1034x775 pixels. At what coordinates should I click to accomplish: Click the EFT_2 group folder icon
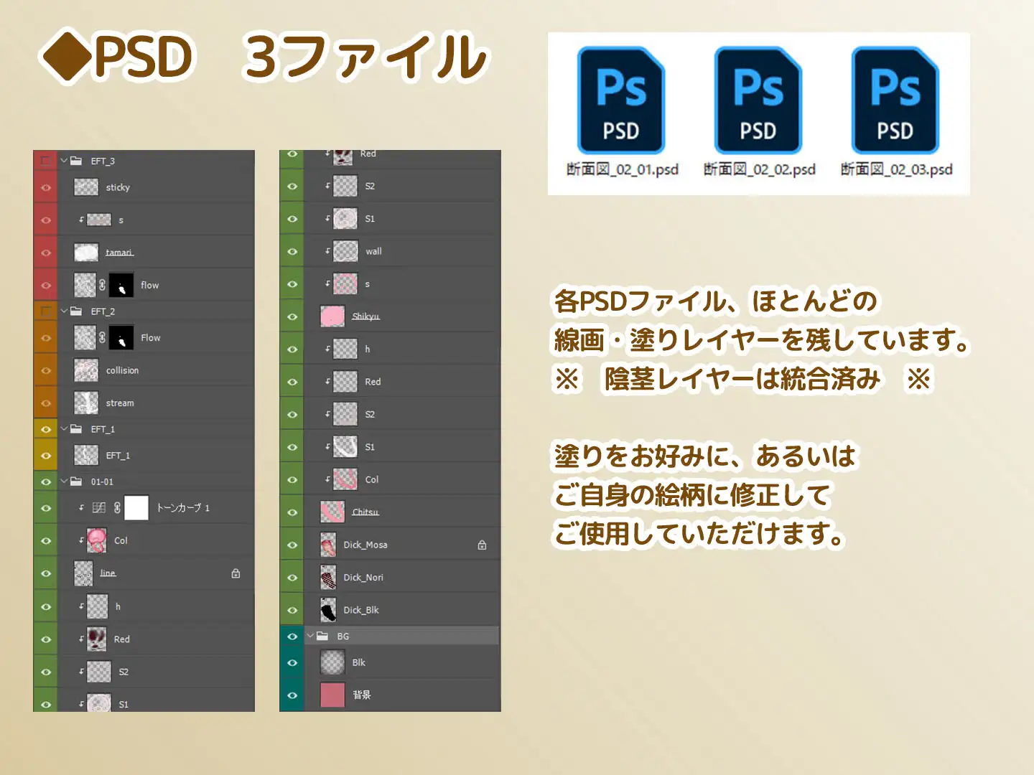point(76,311)
